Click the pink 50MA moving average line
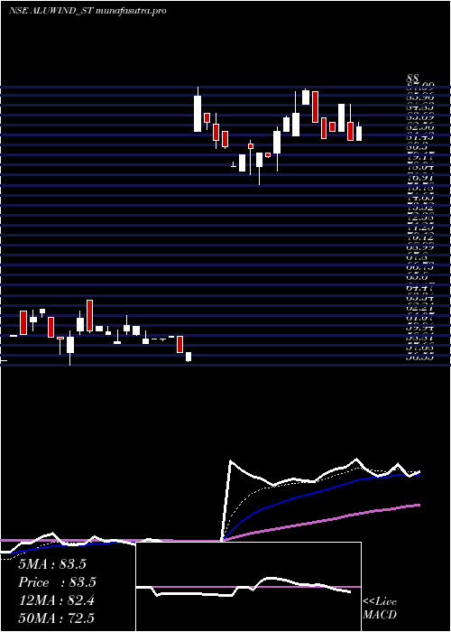Screen dimensions: 451x632 tap(322, 522)
